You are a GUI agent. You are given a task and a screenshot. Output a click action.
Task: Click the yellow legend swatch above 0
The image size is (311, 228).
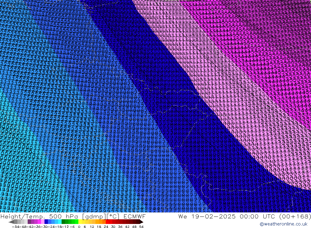click(x=80, y=222)
